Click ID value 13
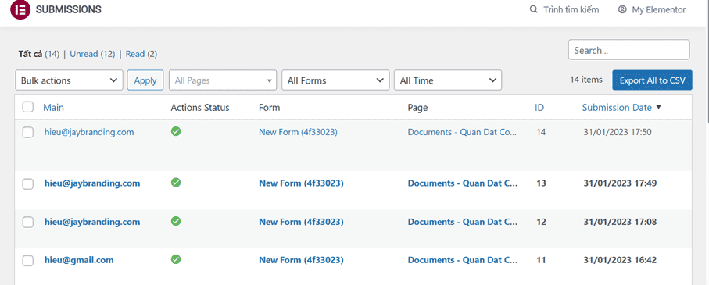The width and height of the screenshot is (709, 285). point(541,183)
